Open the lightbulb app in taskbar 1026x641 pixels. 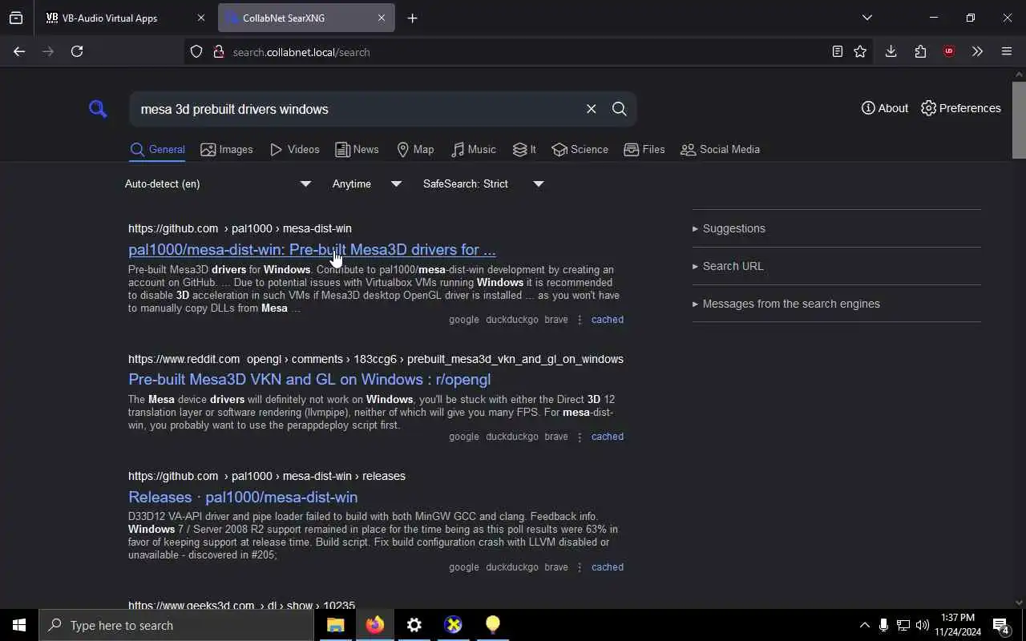coord(493,625)
